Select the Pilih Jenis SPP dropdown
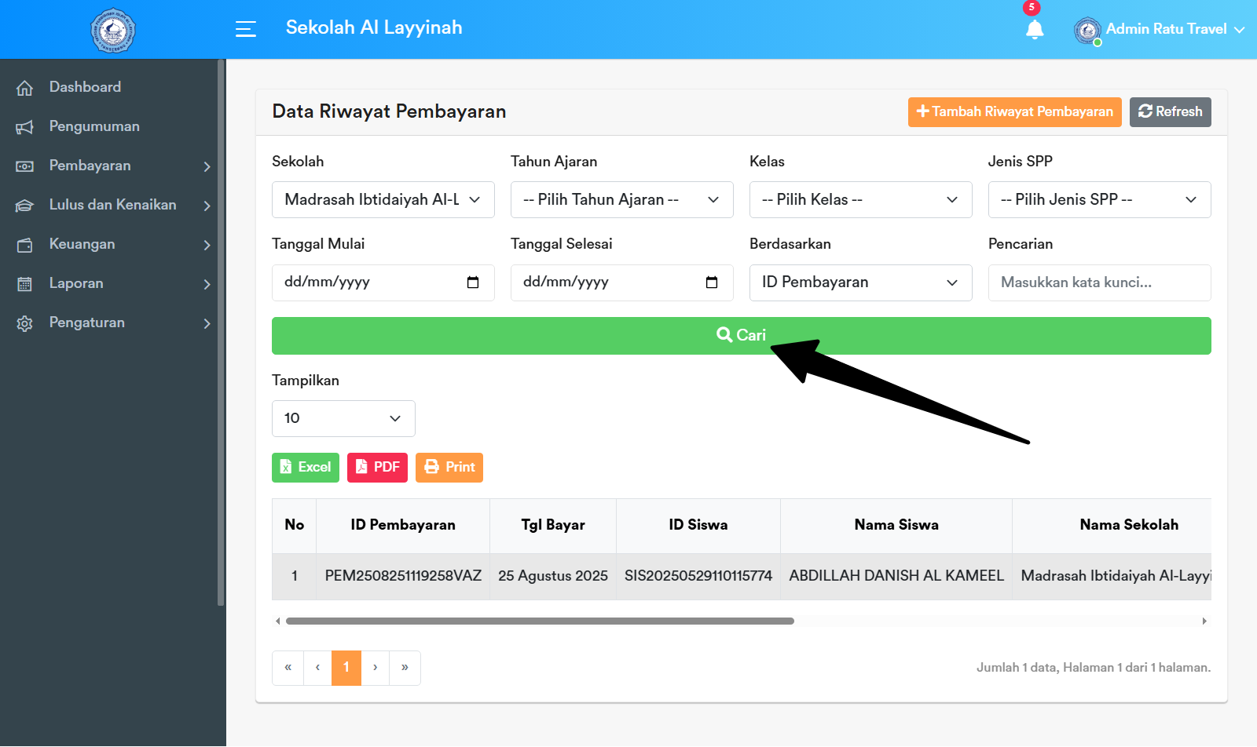Viewport: 1257px width, 747px height. [1099, 200]
